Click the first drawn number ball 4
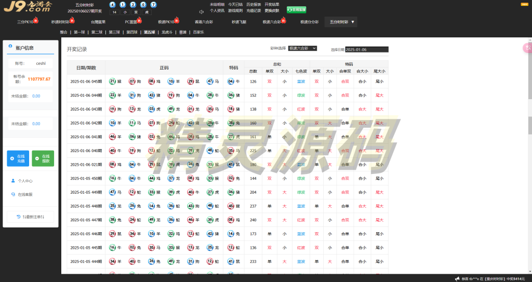Viewport: 532px width, 282px height. [113, 5]
